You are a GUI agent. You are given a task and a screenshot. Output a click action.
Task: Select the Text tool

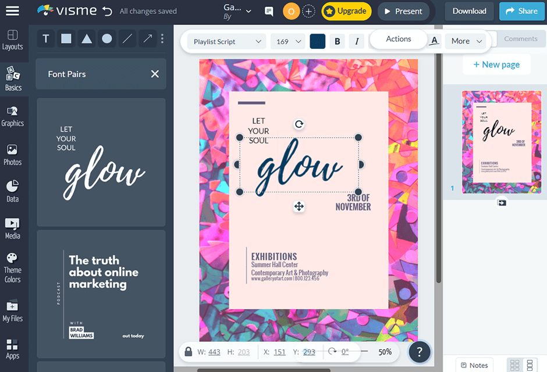46,39
